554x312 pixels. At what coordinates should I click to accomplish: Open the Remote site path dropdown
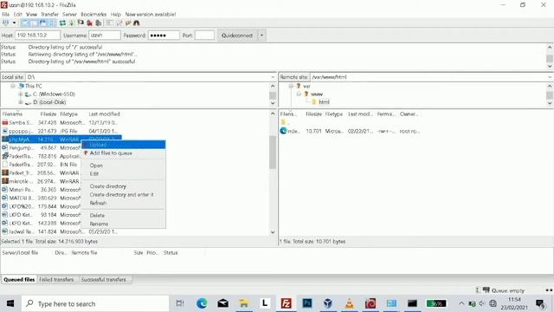(x=551, y=77)
